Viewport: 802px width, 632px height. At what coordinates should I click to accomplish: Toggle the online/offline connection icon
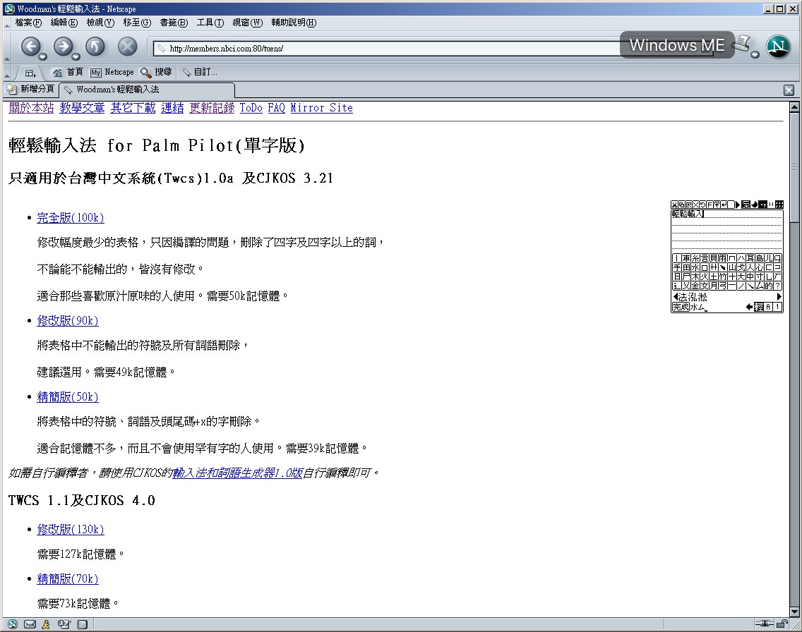[763, 624]
